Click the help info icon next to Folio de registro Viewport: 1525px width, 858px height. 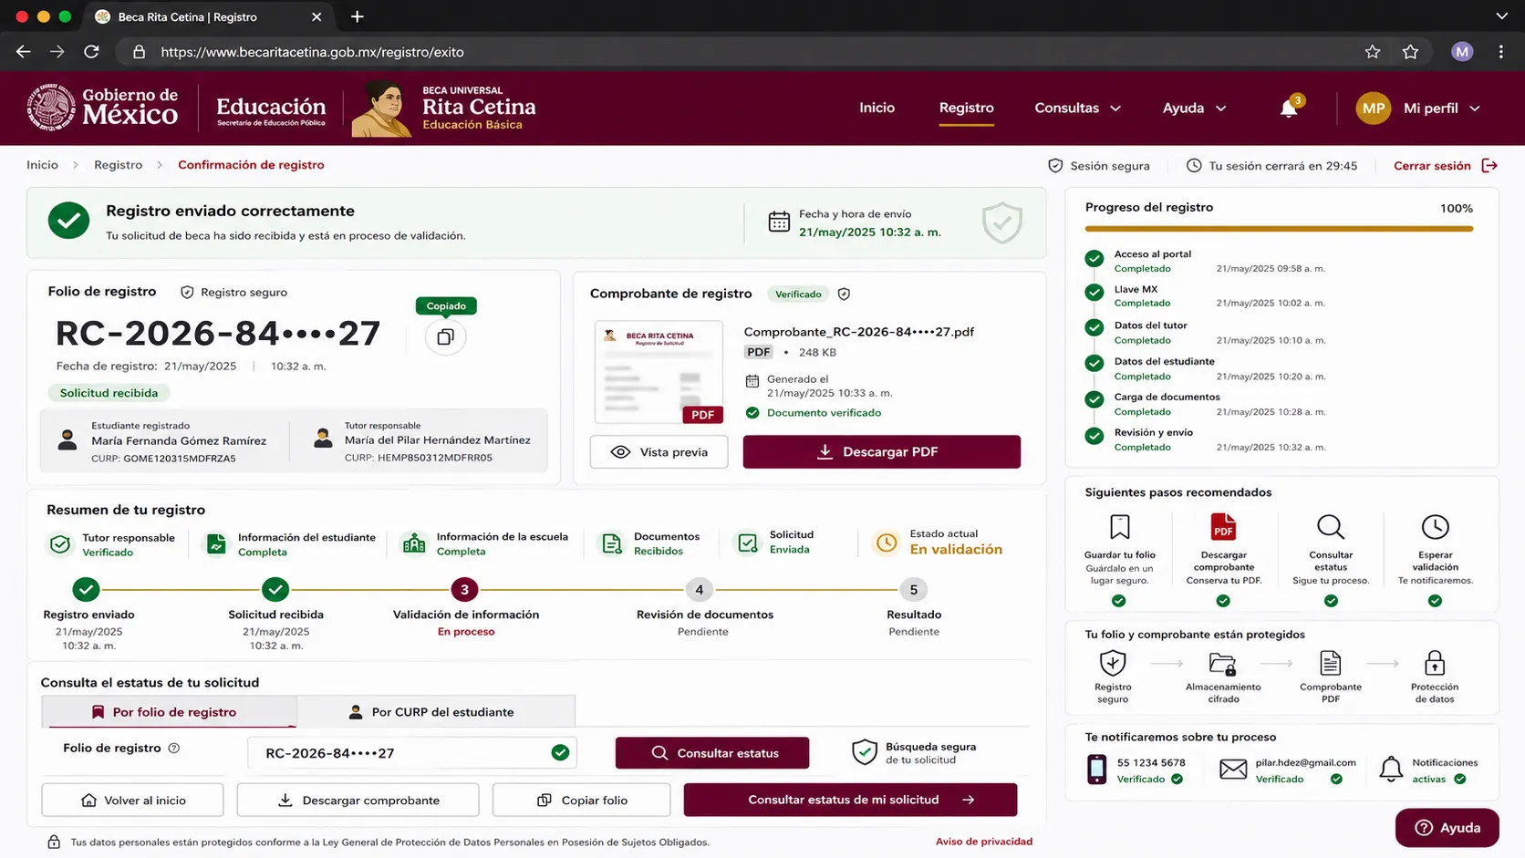pyautogui.click(x=174, y=748)
